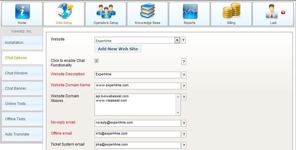Open the Billing coins icon
The image size is (296, 150).
point(231,11)
